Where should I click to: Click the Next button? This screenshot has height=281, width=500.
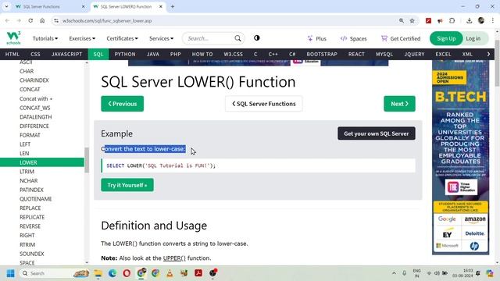(399, 104)
